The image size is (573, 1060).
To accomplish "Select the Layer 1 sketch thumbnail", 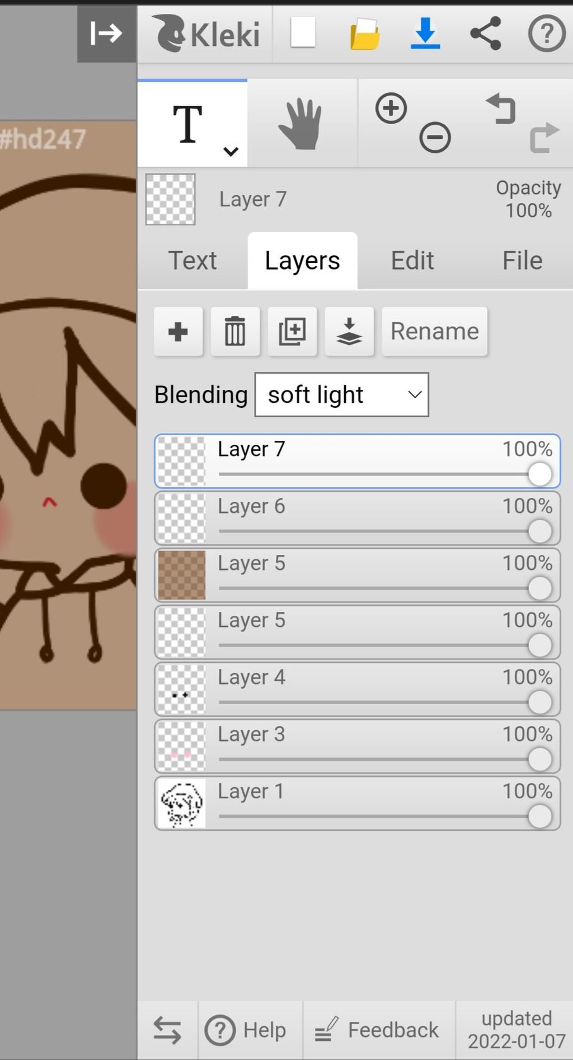I will [181, 803].
